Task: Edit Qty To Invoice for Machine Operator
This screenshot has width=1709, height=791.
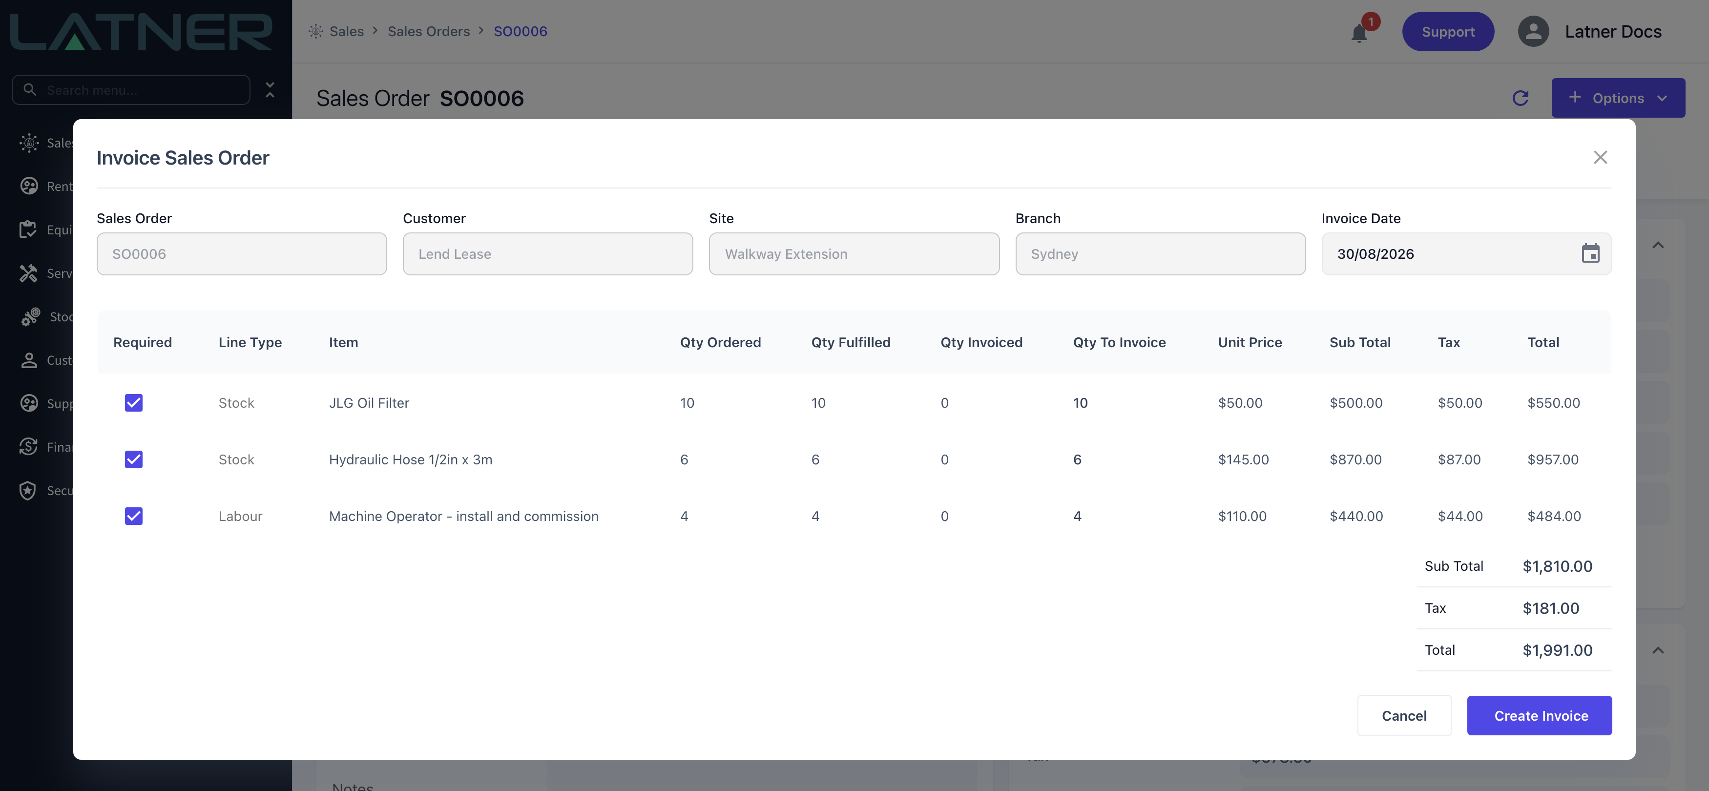Action: pos(1078,516)
